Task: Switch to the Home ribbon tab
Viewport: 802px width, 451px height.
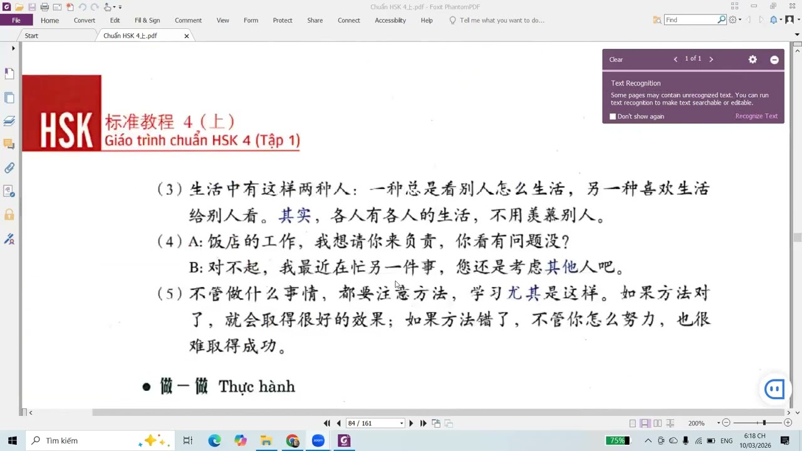Action: click(49, 20)
